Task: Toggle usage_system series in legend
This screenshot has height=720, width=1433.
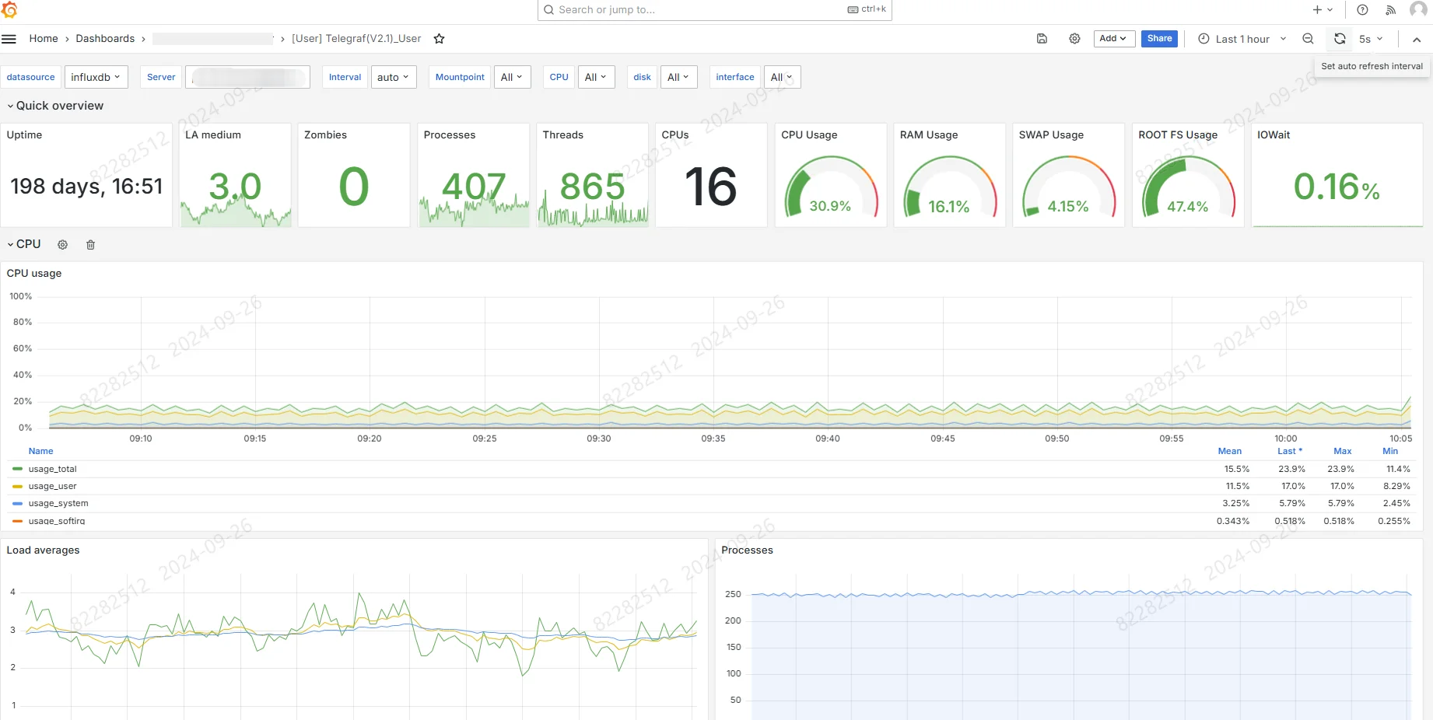Action: coord(58,503)
